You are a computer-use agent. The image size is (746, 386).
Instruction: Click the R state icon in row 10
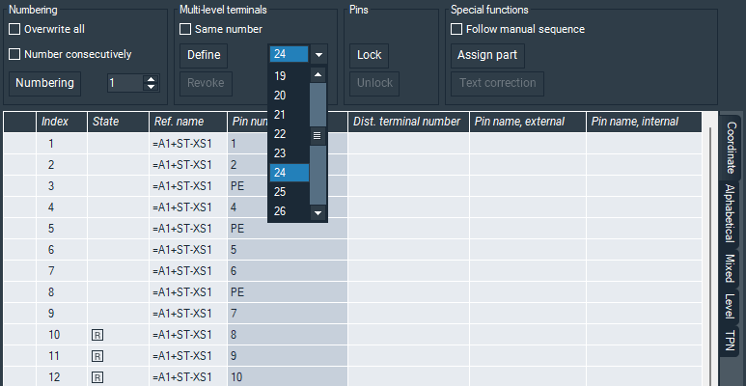point(97,335)
